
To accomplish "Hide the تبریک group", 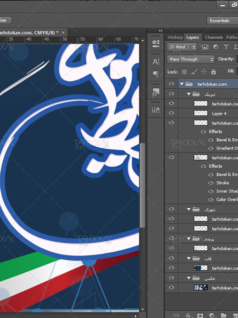I will [x=171, y=93].
